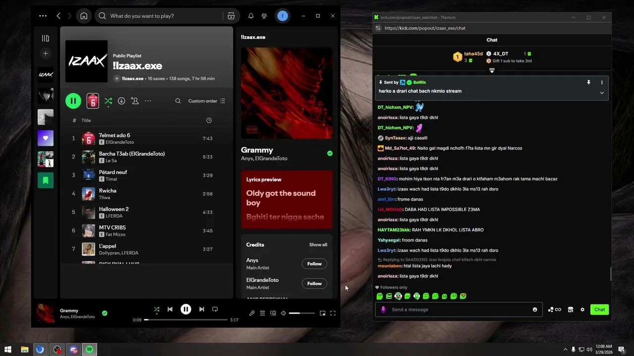The image size is (634, 356).
Task: Go back in Spotify navigation
Action: [58, 16]
